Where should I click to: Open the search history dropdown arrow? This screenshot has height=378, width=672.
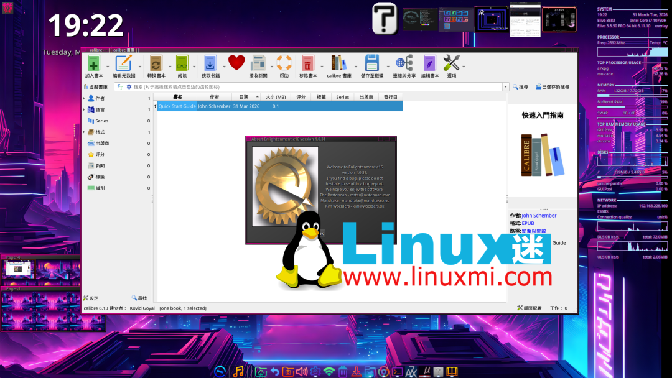click(506, 87)
